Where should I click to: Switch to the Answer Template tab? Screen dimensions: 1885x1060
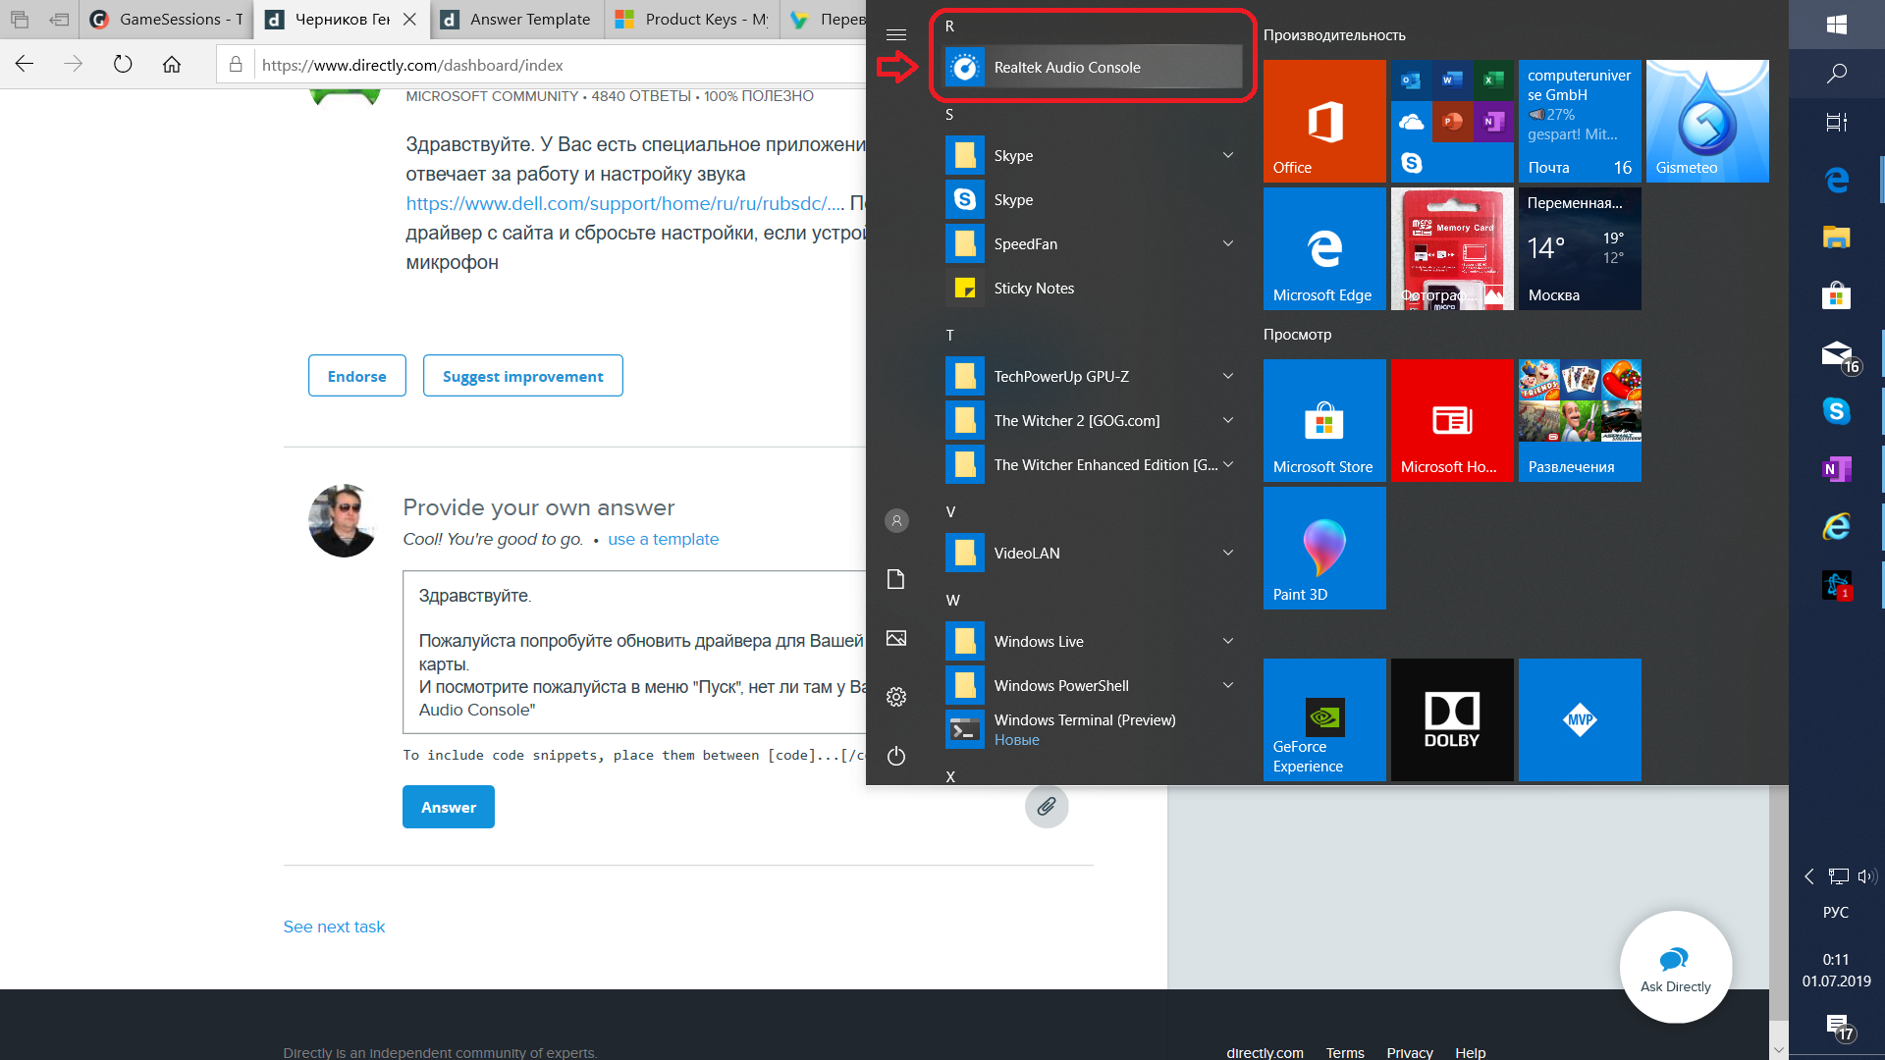click(x=516, y=20)
